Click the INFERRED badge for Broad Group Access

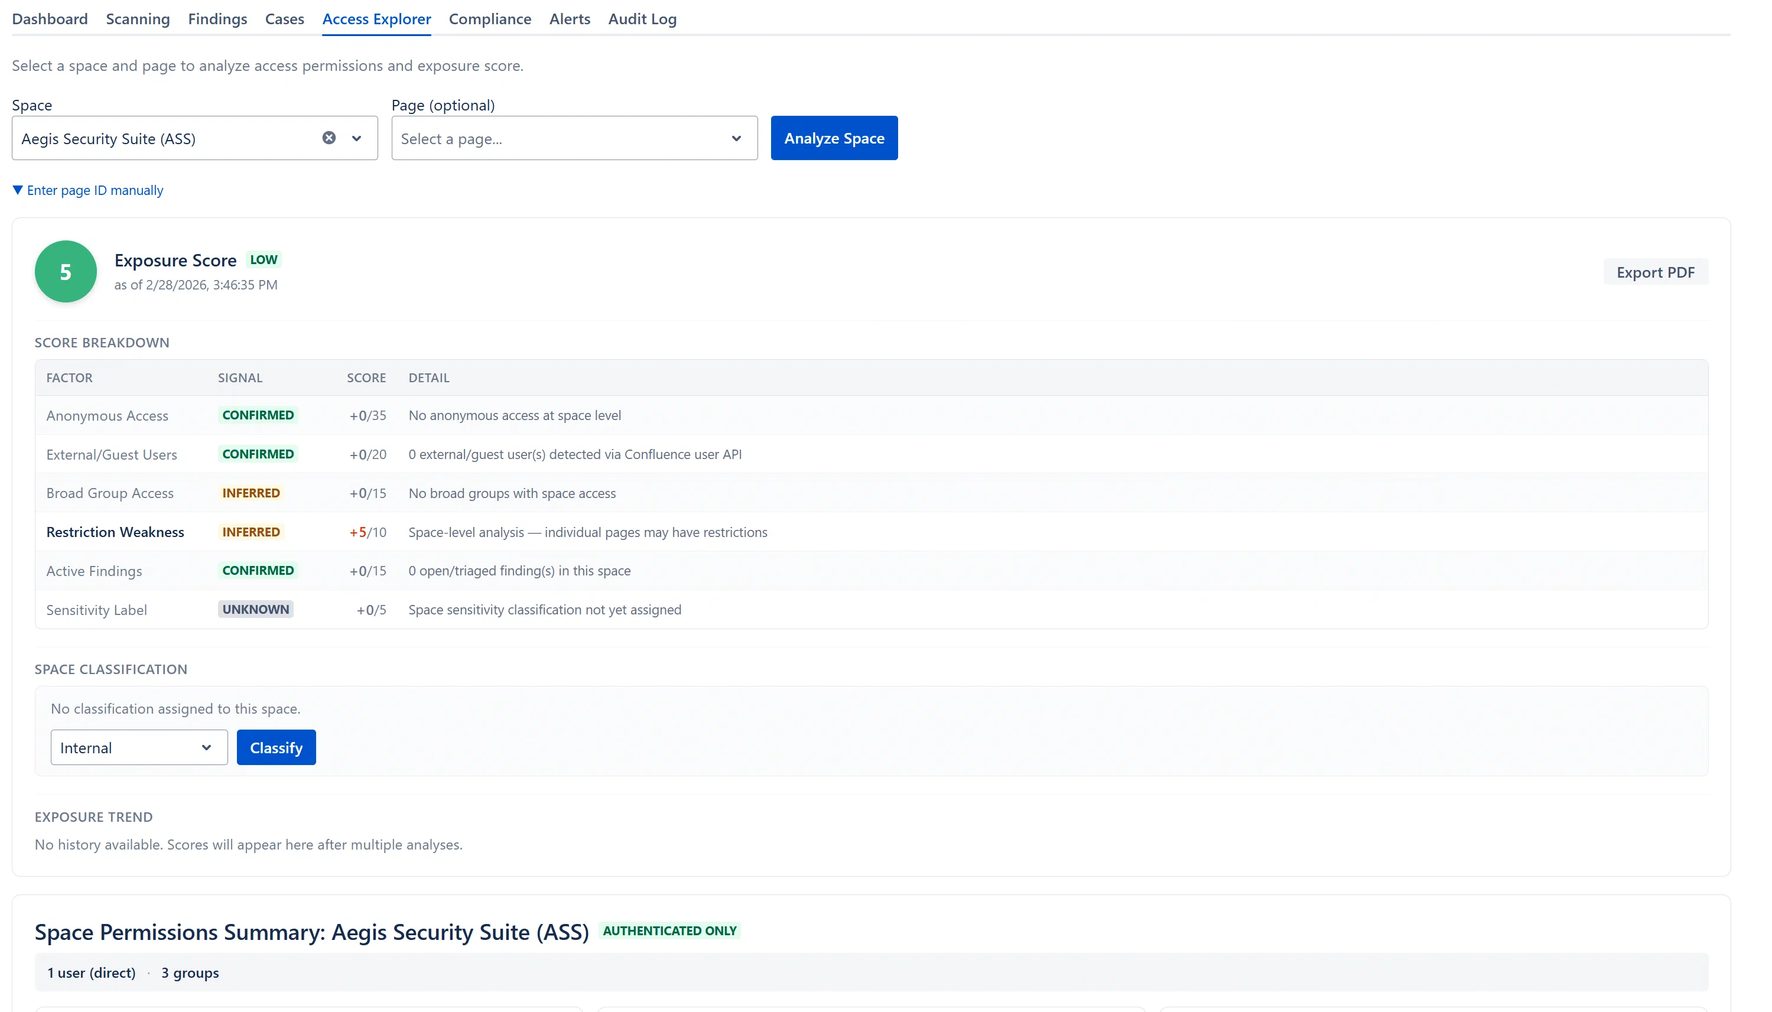pyautogui.click(x=251, y=493)
